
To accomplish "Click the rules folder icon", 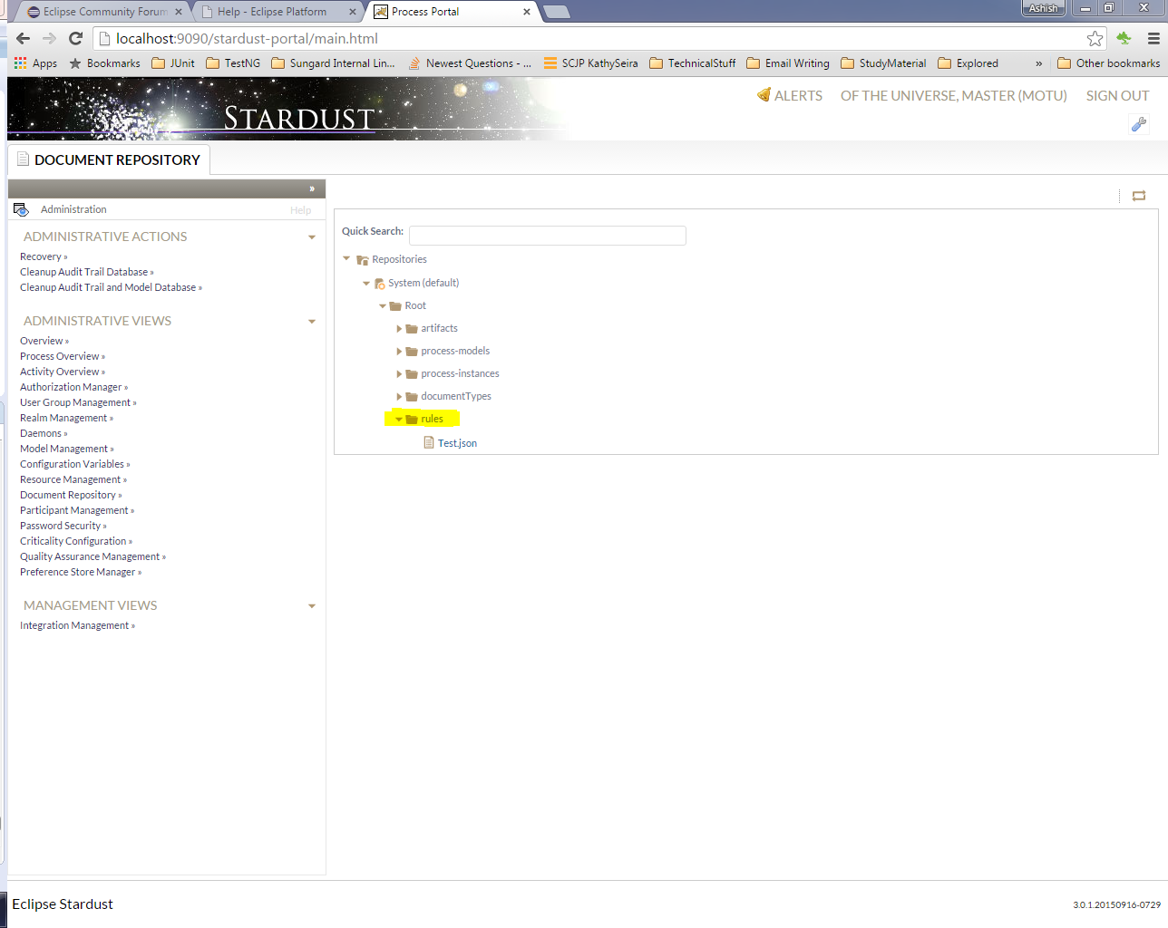I will coord(412,420).
